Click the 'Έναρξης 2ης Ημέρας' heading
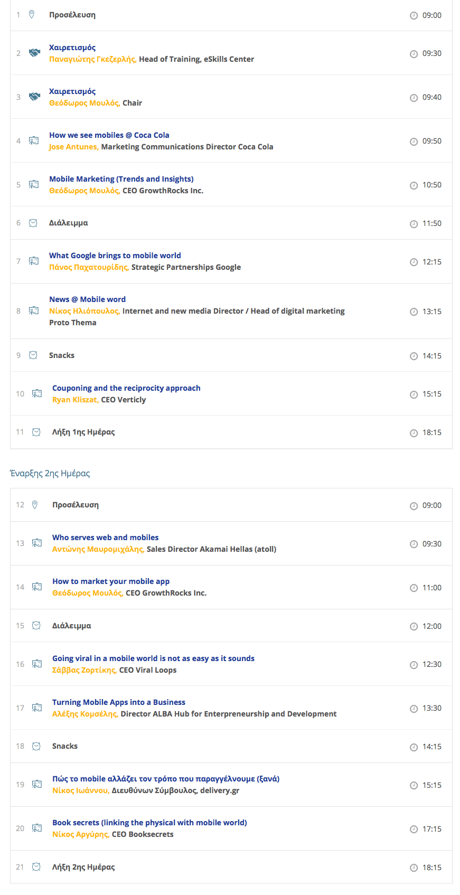The height and width of the screenshot is (895, 460). coord(50,473)
